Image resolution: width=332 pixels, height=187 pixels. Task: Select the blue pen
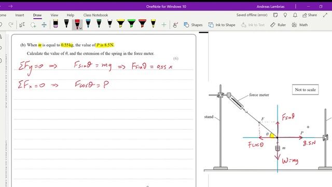[88, 24]
